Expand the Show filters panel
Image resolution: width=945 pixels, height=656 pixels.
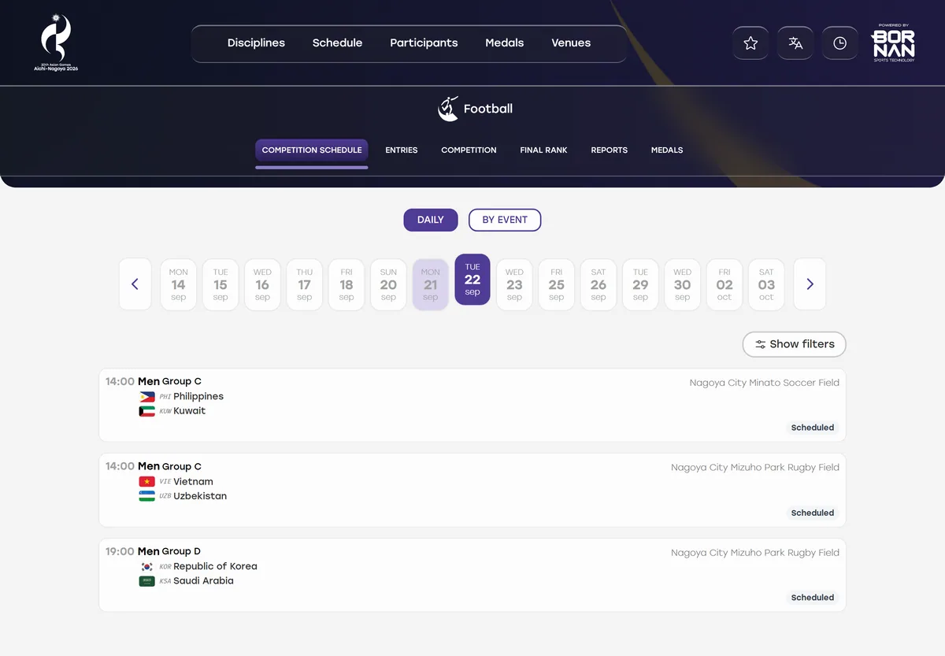[x=794, y=344]
